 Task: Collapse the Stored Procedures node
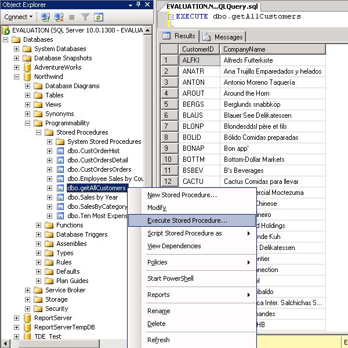coord(39,132)
